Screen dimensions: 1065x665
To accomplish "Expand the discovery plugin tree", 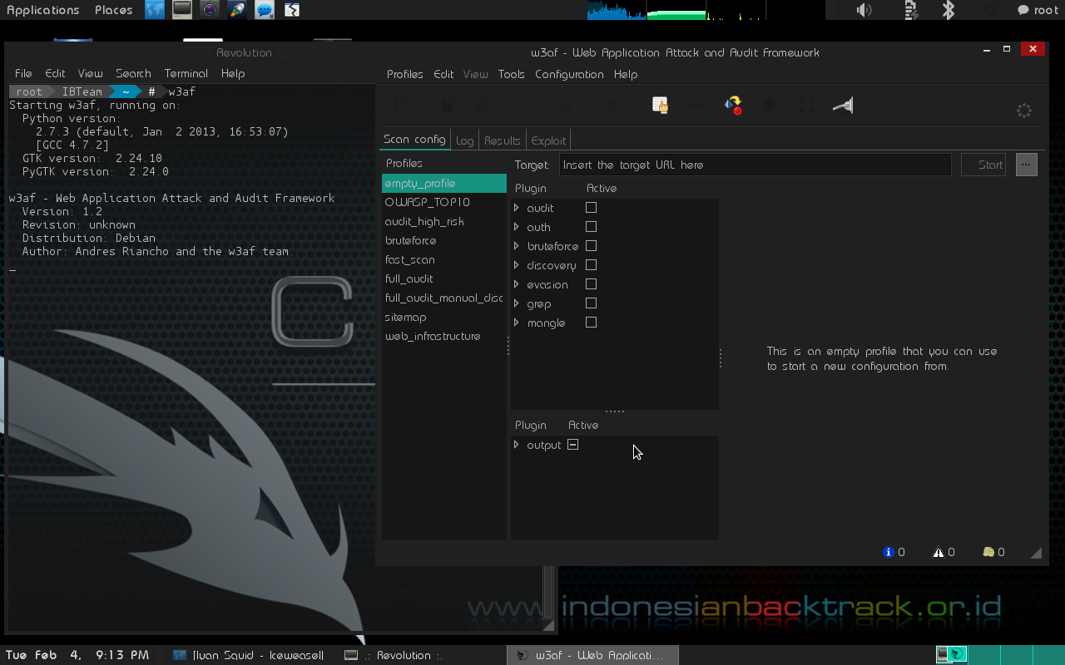I will [x=517, y=265].
